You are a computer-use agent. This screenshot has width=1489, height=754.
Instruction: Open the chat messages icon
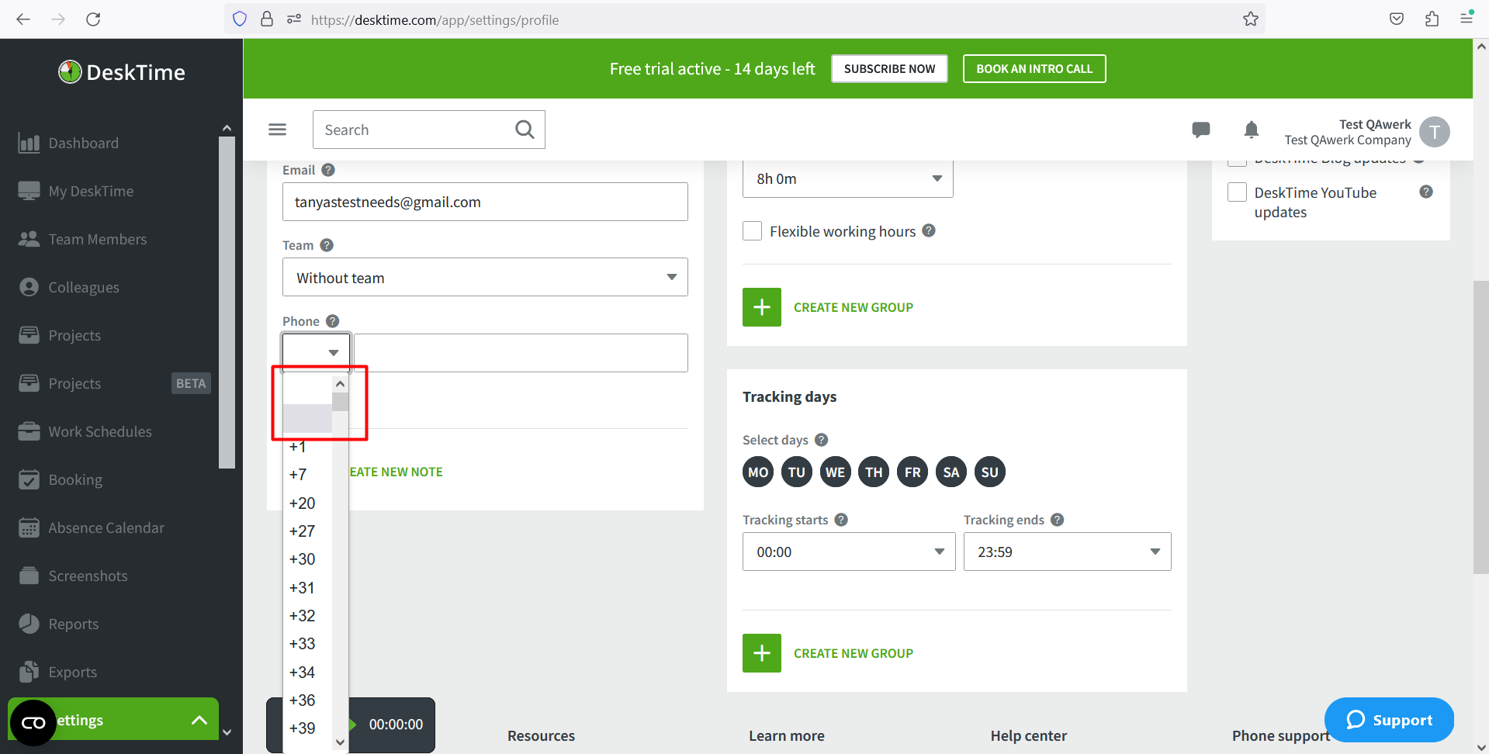pyautogui.click(x=1200, y=130)
